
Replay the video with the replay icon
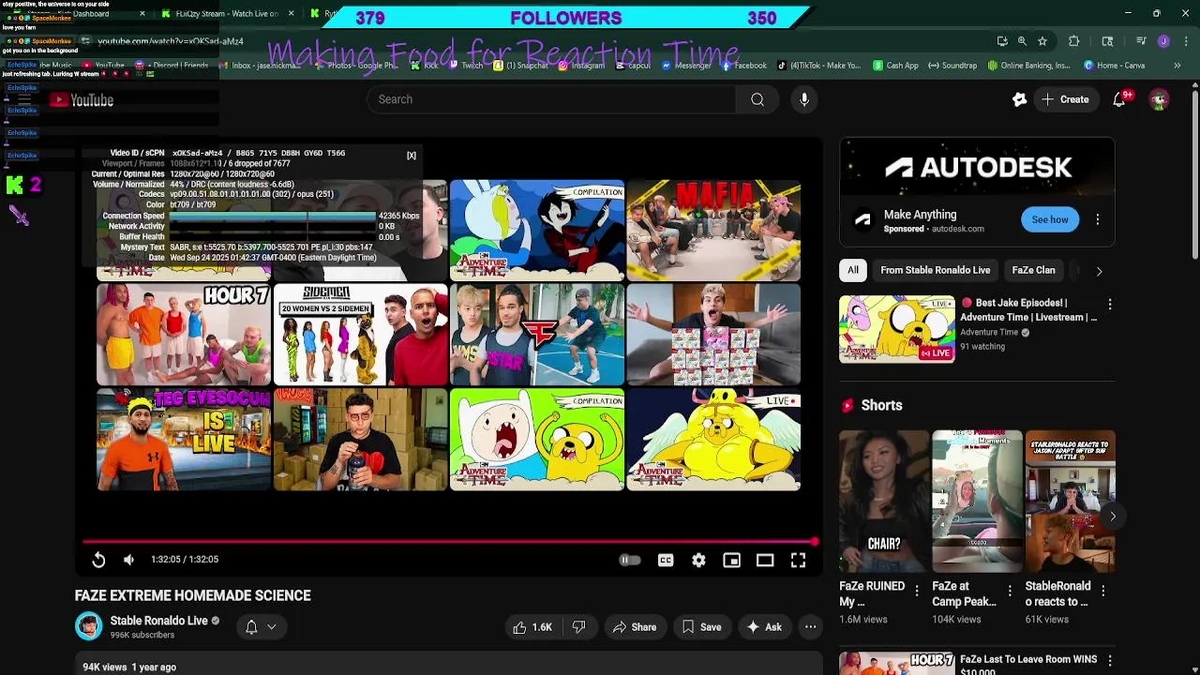[98, 560]
